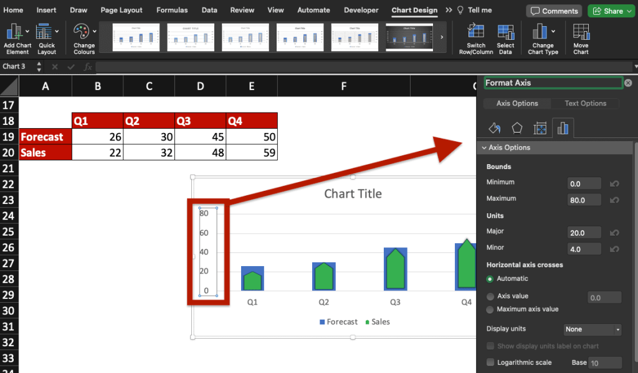
Task: Click the Maximum bounds value field
Action: click(x=584, y=200)
